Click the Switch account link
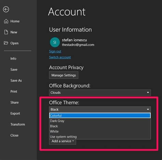162x160 pixels. (x=60, y=57)
